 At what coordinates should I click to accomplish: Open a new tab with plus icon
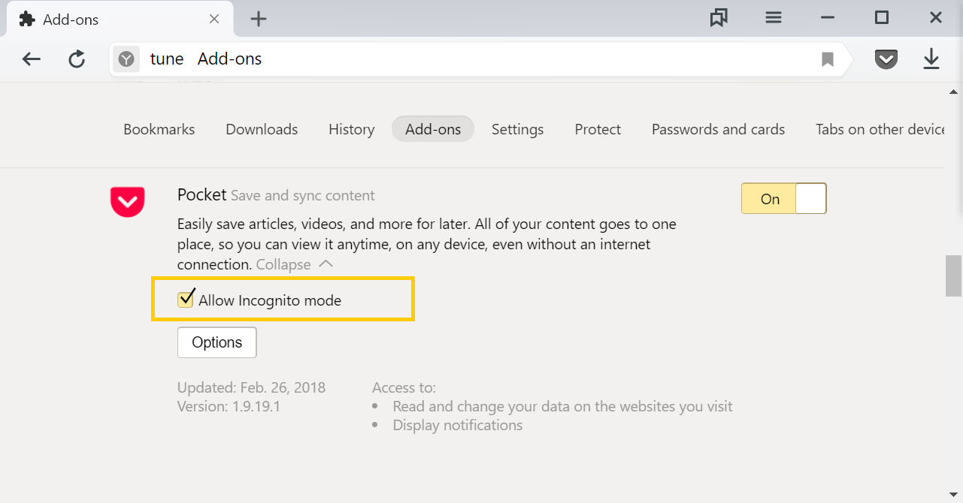click(259, 19)
